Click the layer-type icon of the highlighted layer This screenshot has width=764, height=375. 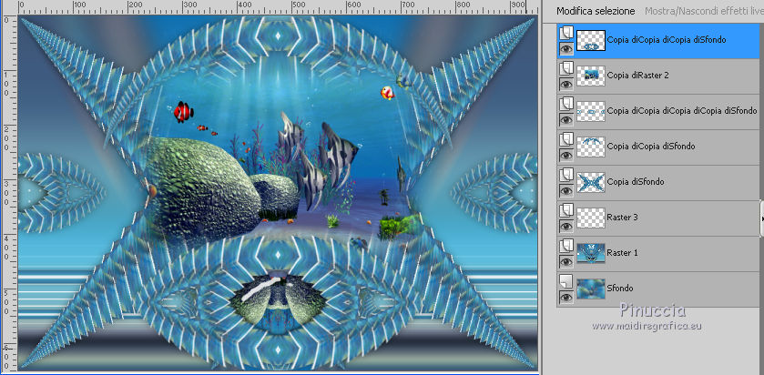[x=566, y=33]
